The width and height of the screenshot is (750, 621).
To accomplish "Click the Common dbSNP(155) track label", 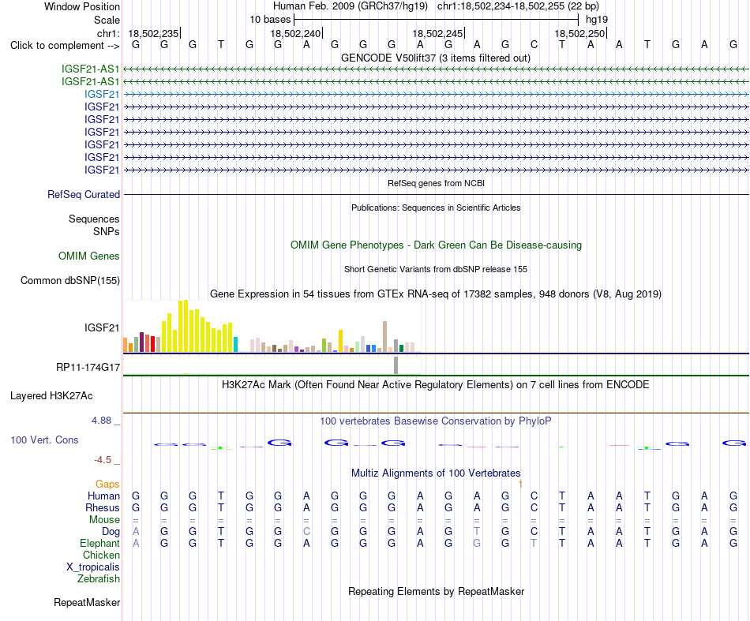I will pos(69,280).
